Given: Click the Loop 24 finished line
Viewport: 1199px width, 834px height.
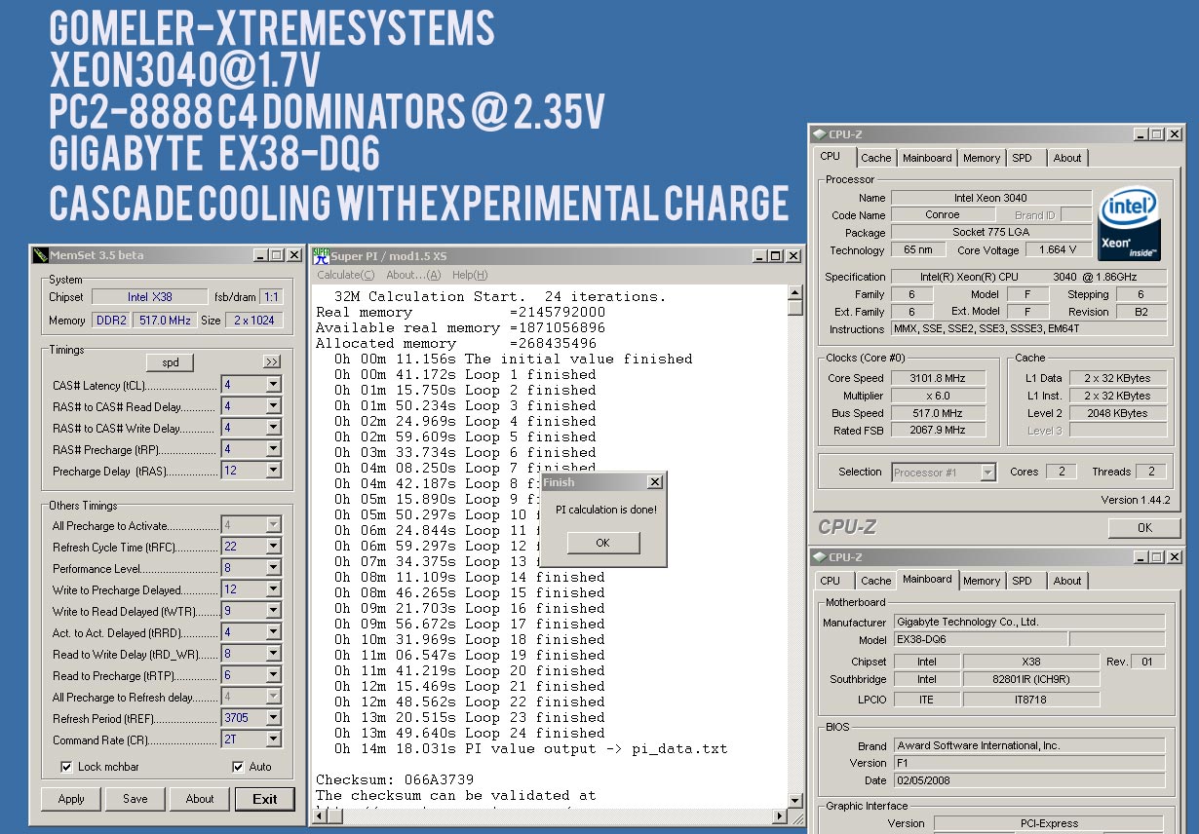Looking at the screenshot, I should [x=469, y=734].
